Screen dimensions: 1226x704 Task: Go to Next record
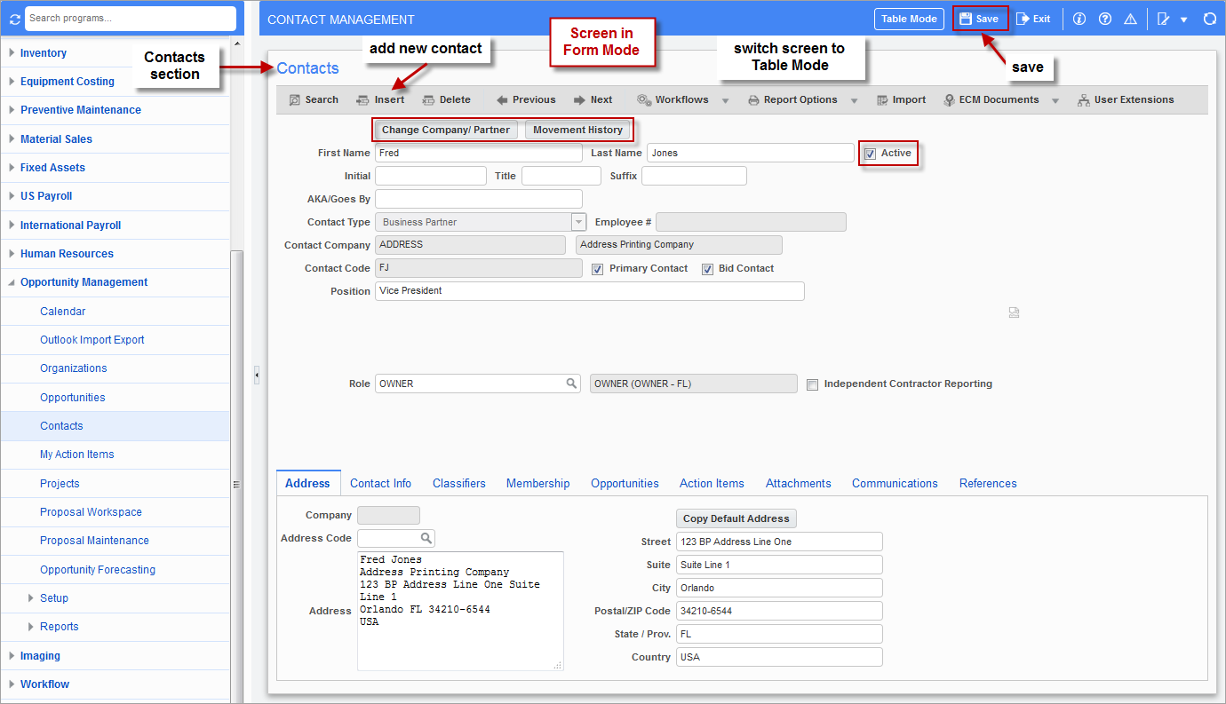[x=593, y=100]
